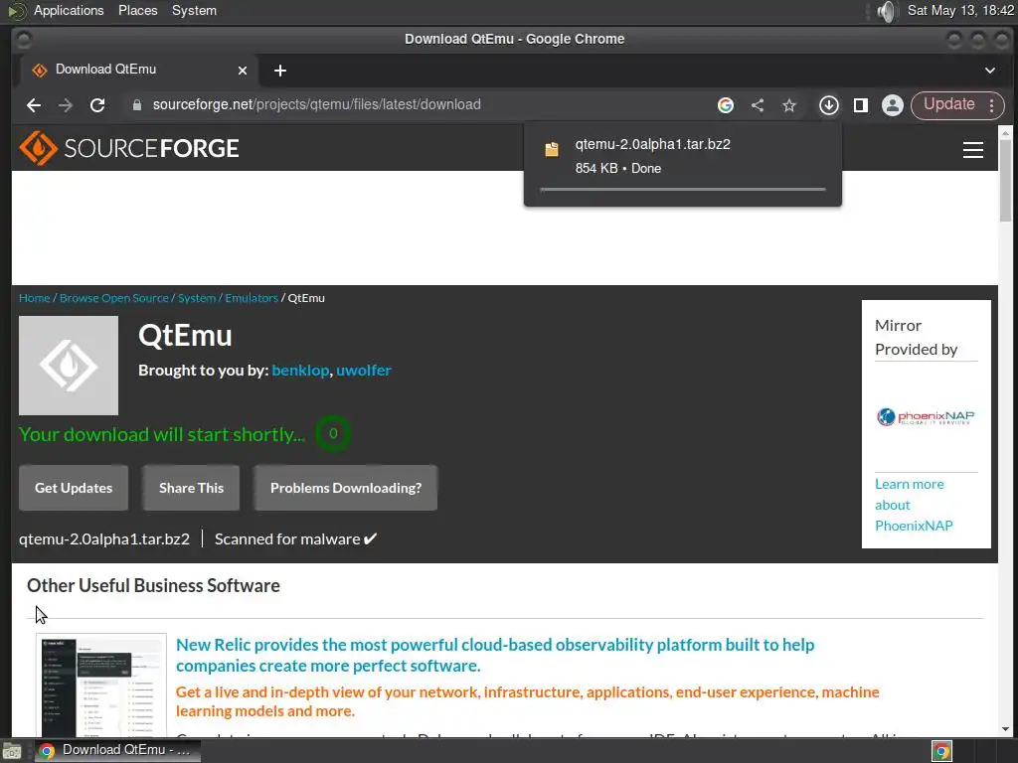This screenshot has width=1018, height=763.
Task: Share this page via share icon
Action: 757,105
